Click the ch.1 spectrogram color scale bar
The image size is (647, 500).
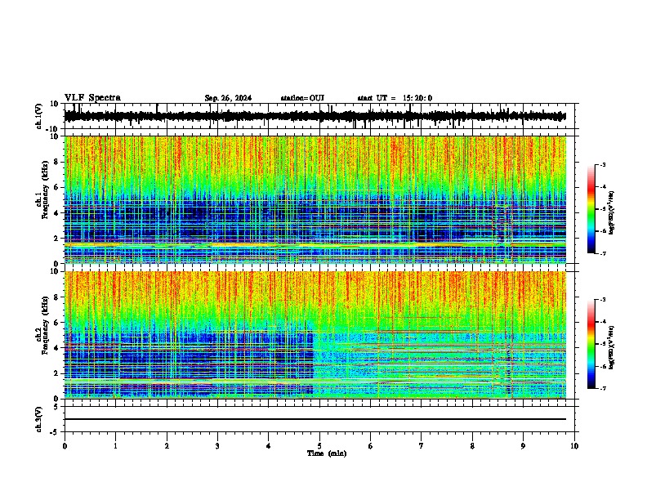click(591, 209)
